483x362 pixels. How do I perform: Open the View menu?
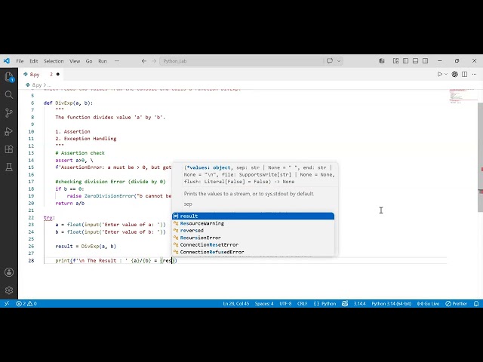point(75,61)
